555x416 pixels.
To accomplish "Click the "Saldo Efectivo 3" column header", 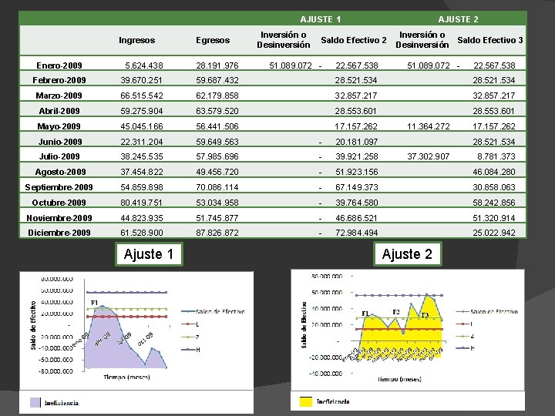I will tap(490, 40).
